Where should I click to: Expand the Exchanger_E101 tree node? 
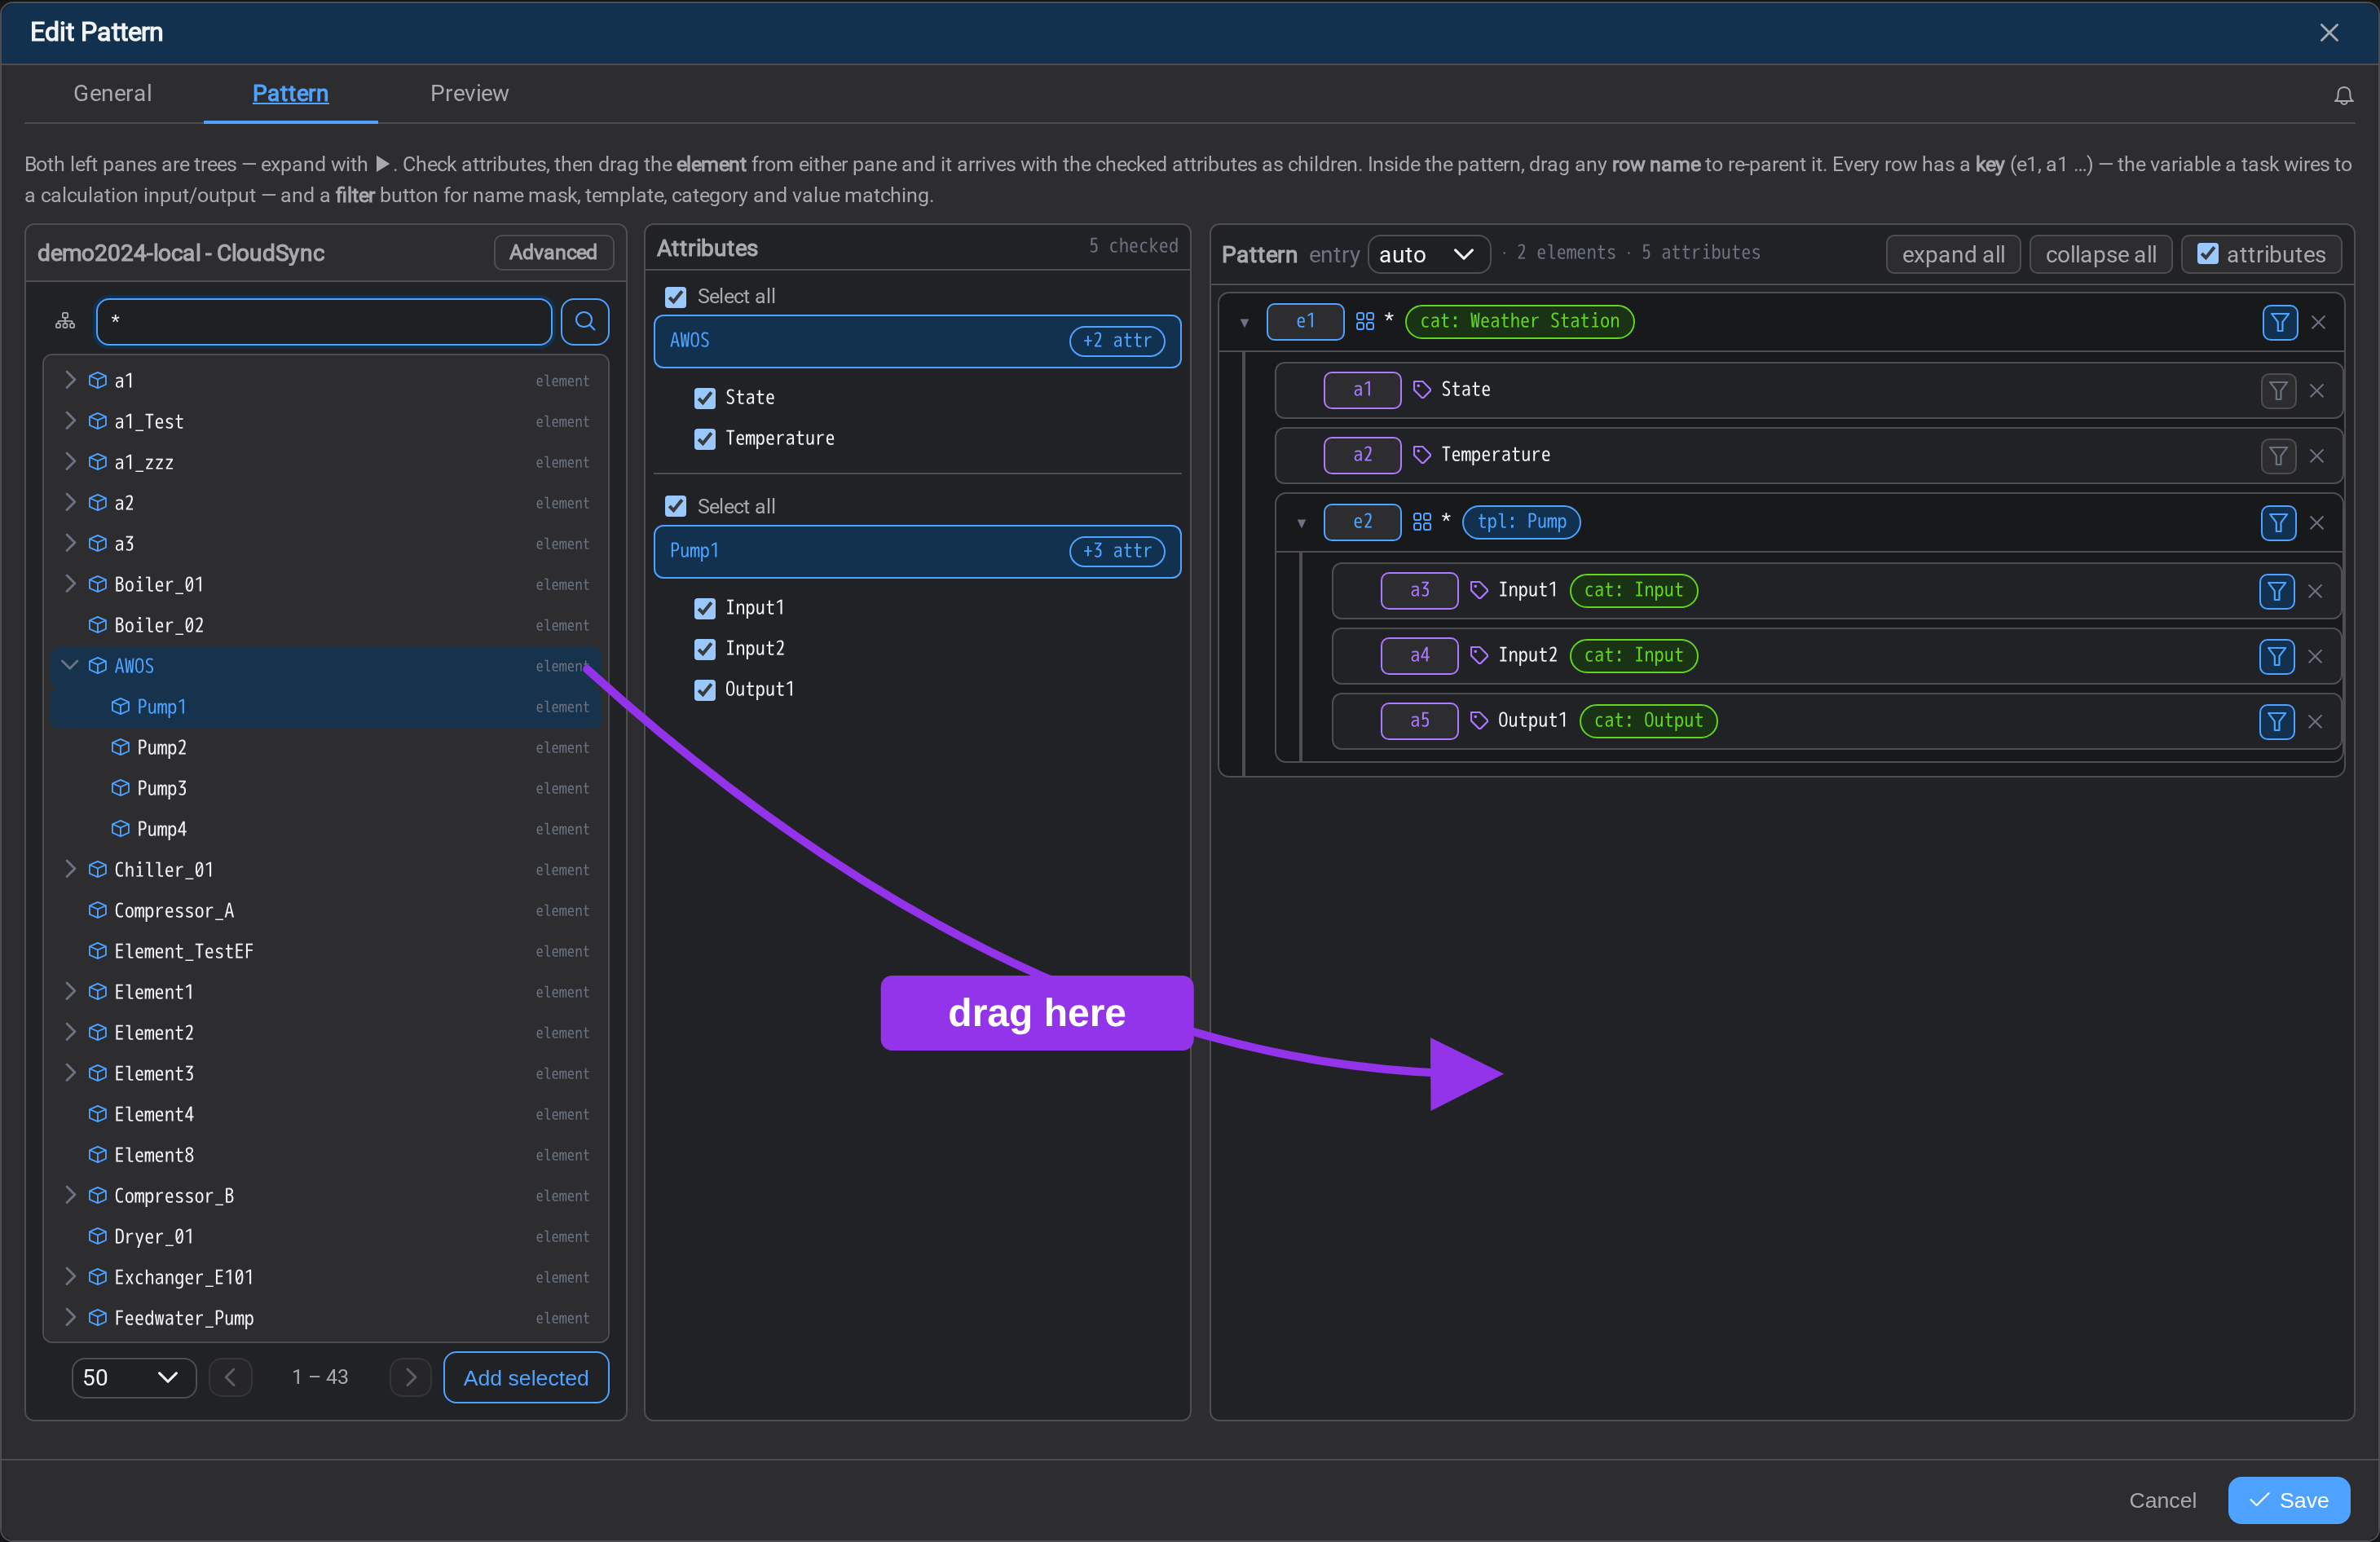70,1276
